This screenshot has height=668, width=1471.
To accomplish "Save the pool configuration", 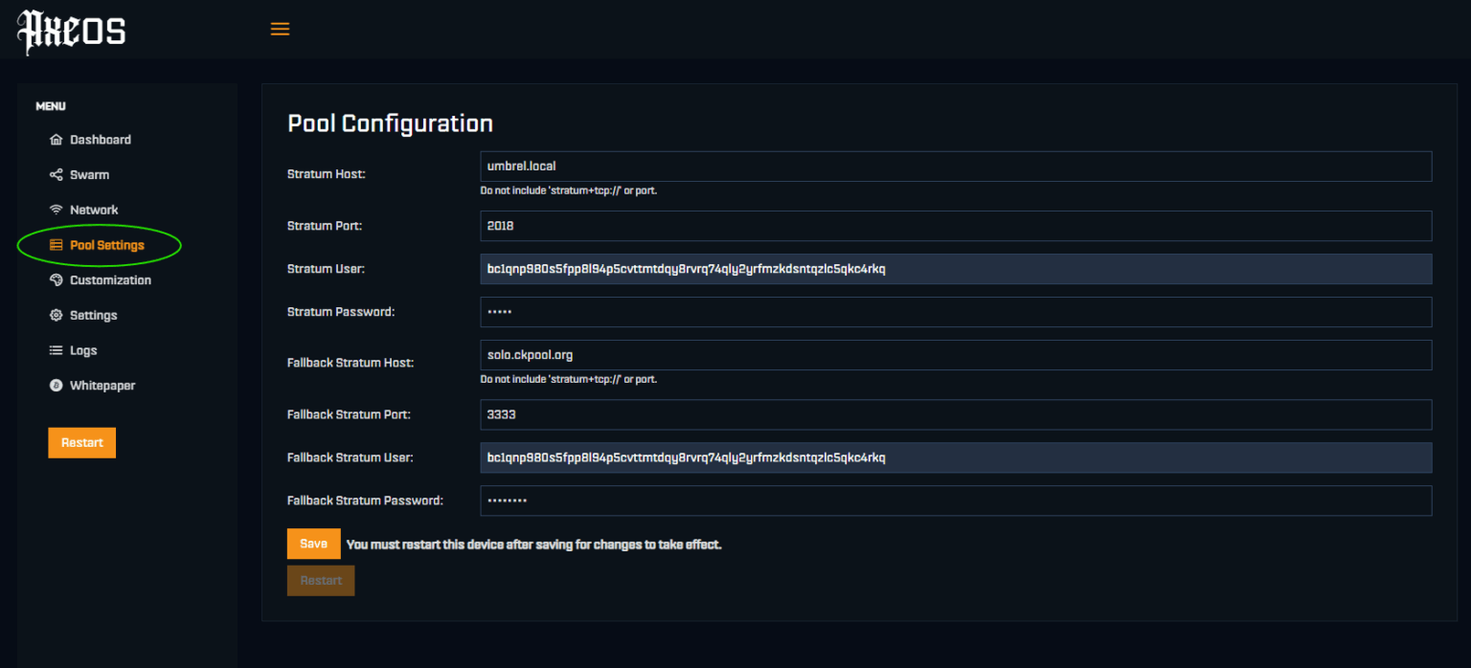I will [x=313, y=544].
